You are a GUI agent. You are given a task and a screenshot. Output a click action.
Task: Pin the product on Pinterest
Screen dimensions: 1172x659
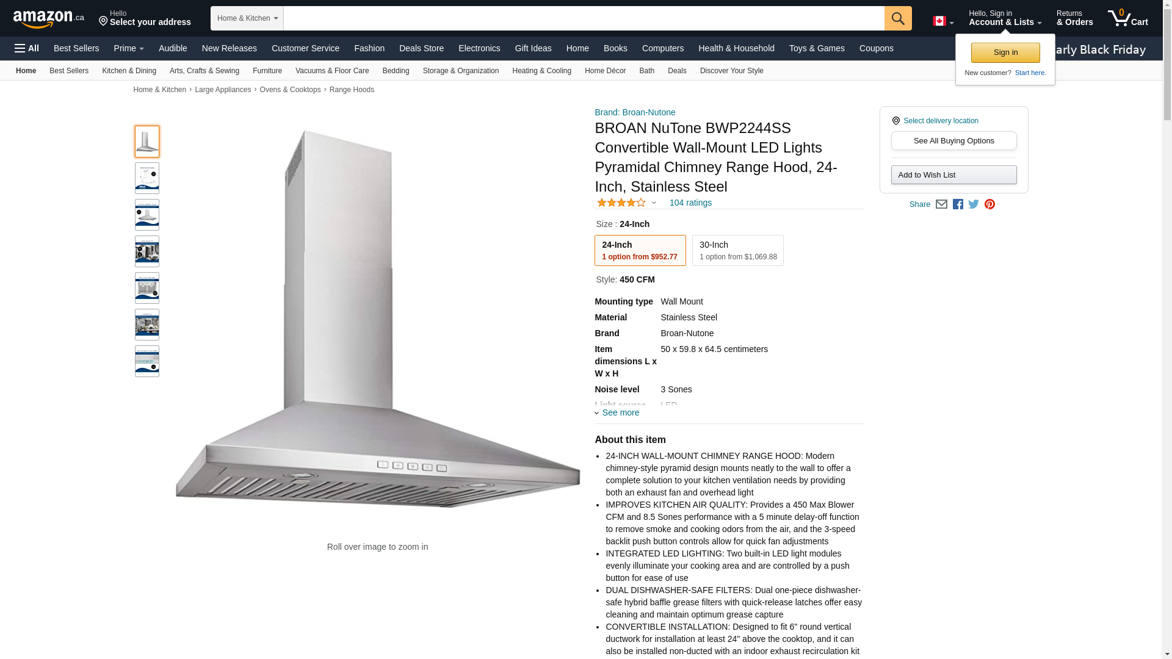[989, 204]
